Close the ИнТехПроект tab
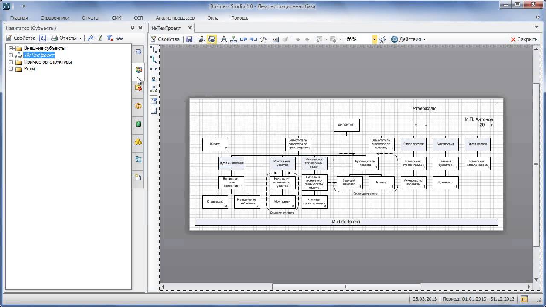This screenshot has height=307, width=546. [x=190, y=28]
